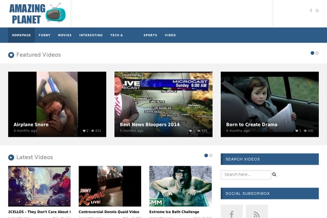Click the heart icon on Best News Bloopers 2014

pos(190,131)
